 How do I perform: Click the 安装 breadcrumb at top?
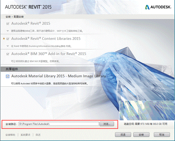(x=8, y=17)
